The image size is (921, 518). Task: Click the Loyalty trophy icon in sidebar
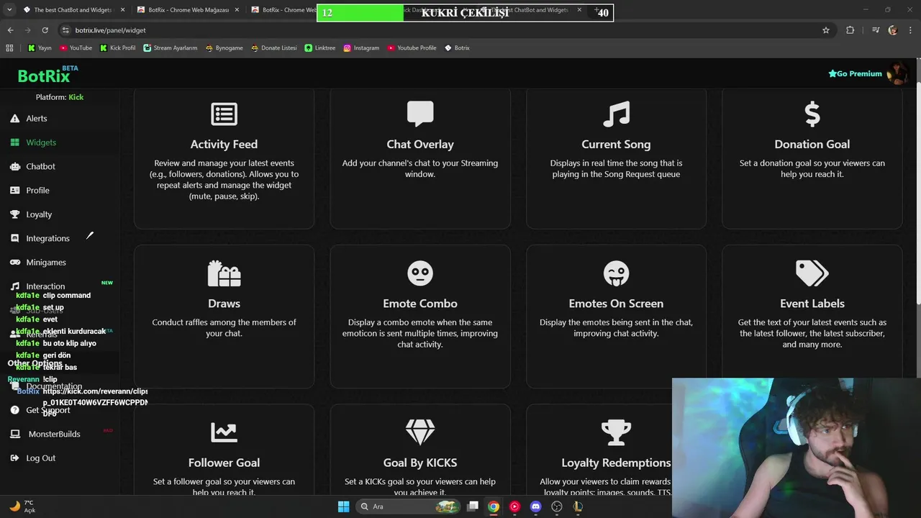coord(15,214)
